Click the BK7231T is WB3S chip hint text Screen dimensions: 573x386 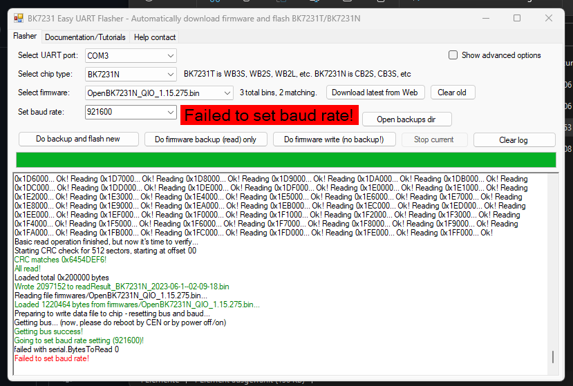point(297,74)
